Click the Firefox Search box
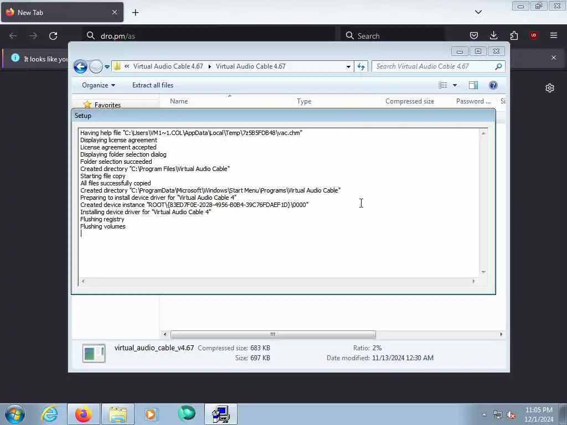Screen dimensions: 567x425 [393, 36]
